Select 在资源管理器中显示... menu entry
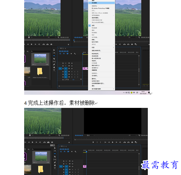The image size is (181, 175). [x=98, y=83]
